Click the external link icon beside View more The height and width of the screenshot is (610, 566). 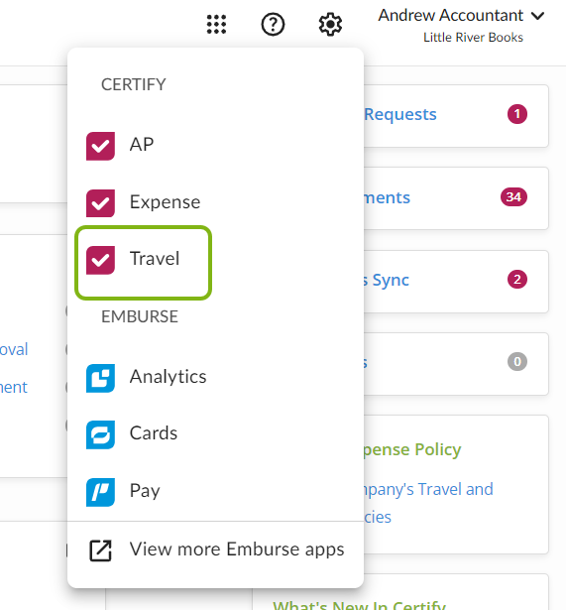pyautogui.click(x=100, y=550)
